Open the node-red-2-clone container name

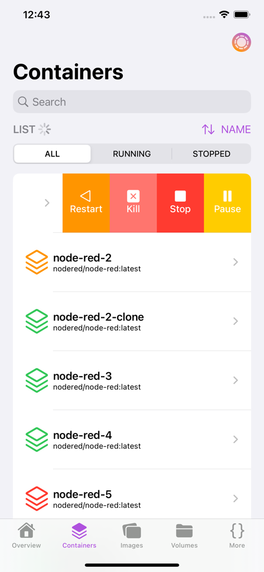pos(98,317)
